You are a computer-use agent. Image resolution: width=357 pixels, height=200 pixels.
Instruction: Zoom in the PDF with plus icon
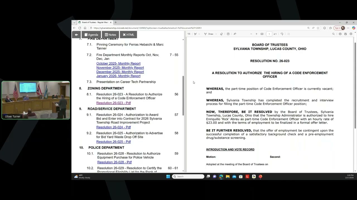[256, 34]
